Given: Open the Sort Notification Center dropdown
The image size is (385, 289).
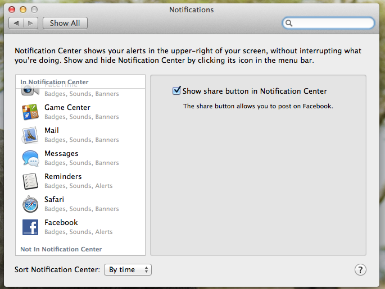Looking at the screenshot, I should (128, 269).
